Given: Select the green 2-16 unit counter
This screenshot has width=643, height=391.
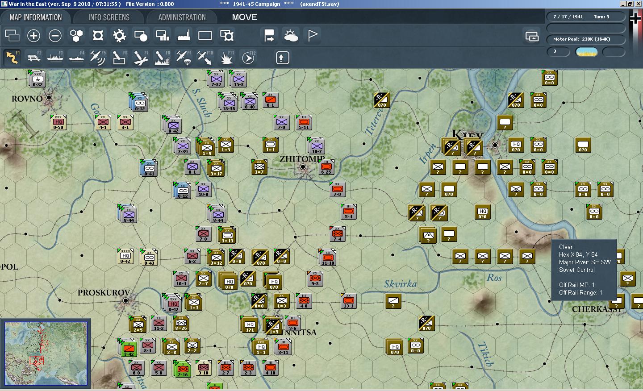Looking at the screenshot, I should [x=183, y=369].
